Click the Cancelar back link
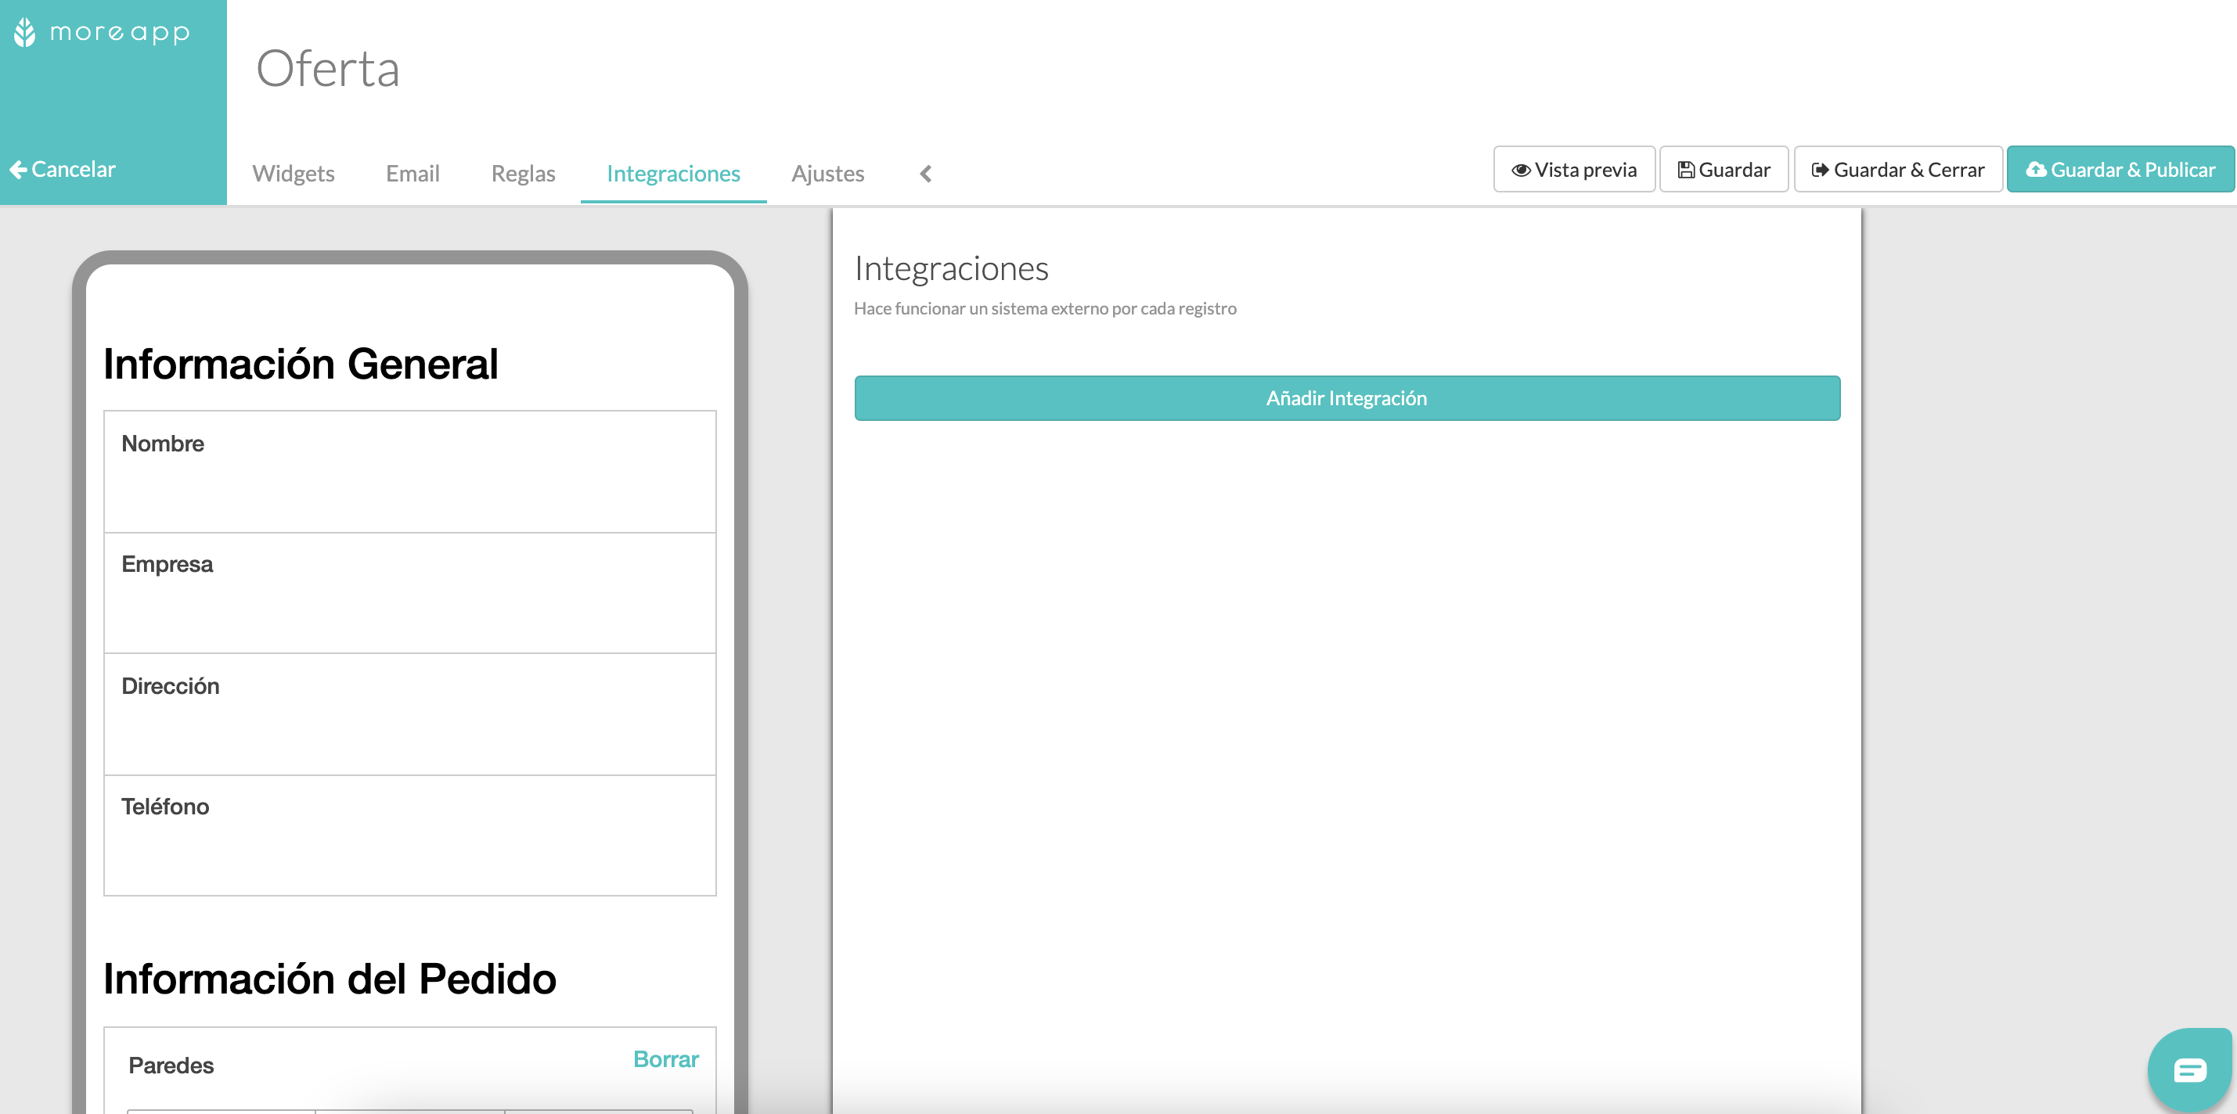 (63, 169)
